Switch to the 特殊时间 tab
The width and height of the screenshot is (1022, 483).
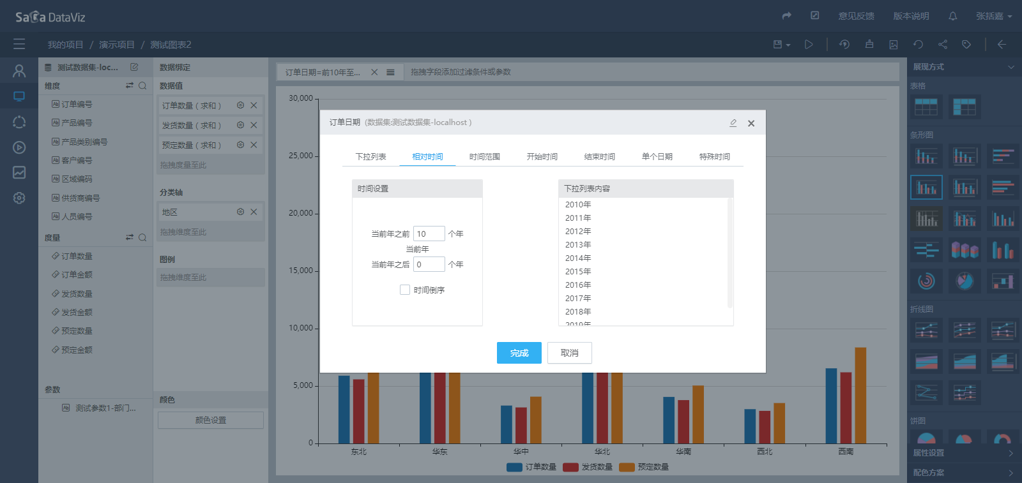tap(715, 156)
